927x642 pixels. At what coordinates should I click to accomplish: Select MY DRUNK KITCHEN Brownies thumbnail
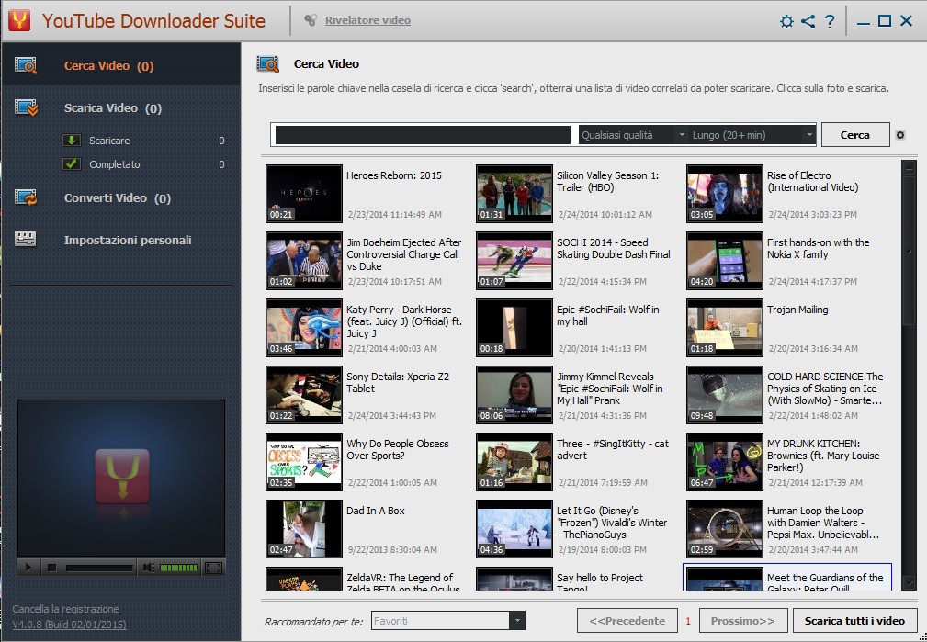(x=725, y=462)
